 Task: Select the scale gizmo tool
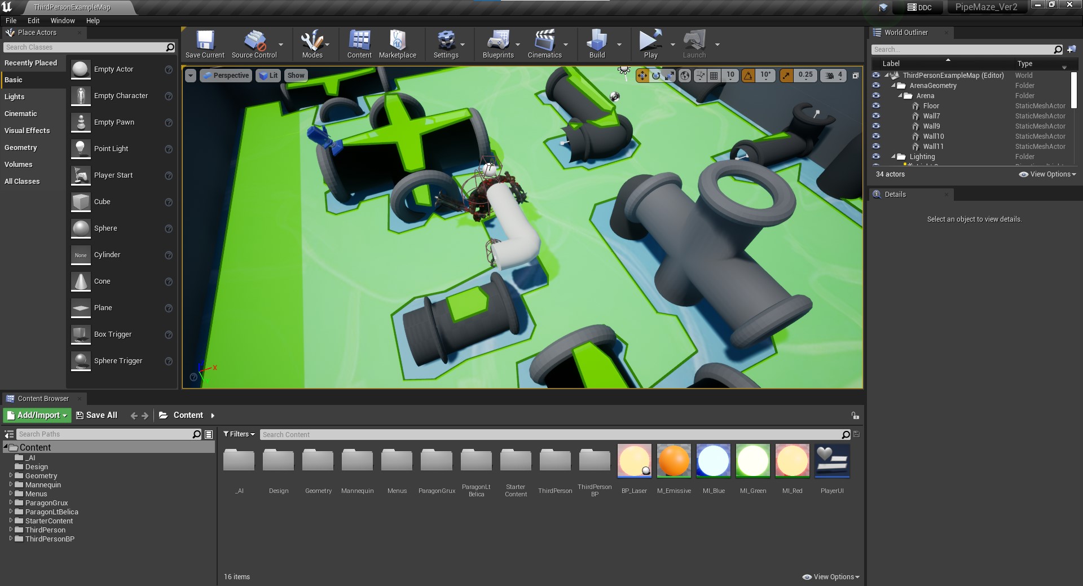(669, 76)
